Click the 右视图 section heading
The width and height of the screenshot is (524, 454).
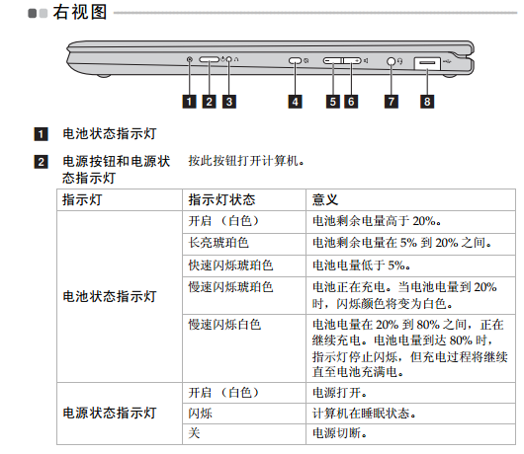click(80, 12)
